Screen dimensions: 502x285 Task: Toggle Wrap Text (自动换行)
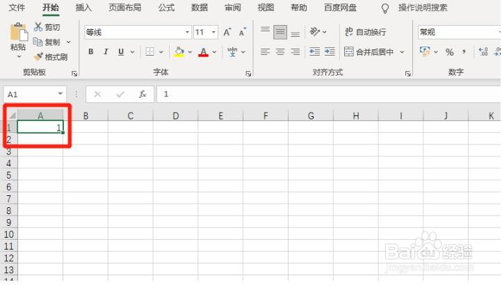pyautogui.click(x=365, y=32)
